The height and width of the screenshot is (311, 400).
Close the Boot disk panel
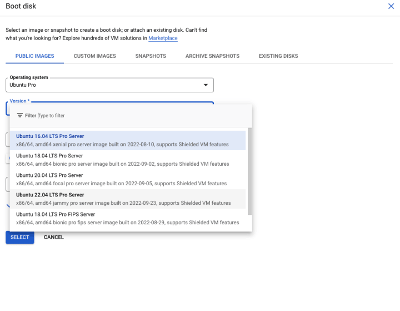click(391, 6)
